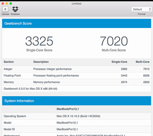The image size is (153, 136).
Task: Click MacBookPro12,1 value in Model ID row
Action: 67,129
